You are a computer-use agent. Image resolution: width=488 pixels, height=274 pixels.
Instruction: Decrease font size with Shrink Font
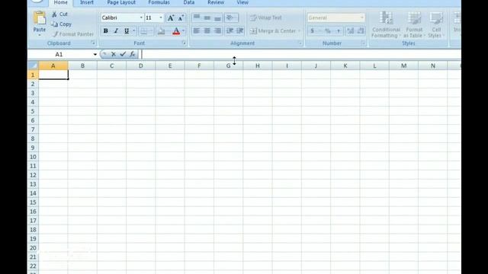pos(181,18)
